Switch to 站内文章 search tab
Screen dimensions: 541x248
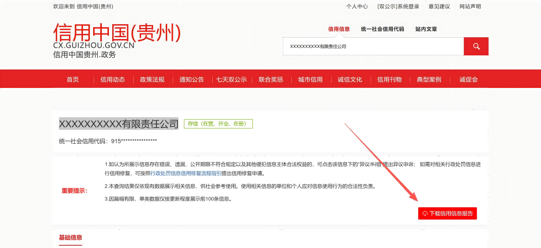tap(426, 29)
